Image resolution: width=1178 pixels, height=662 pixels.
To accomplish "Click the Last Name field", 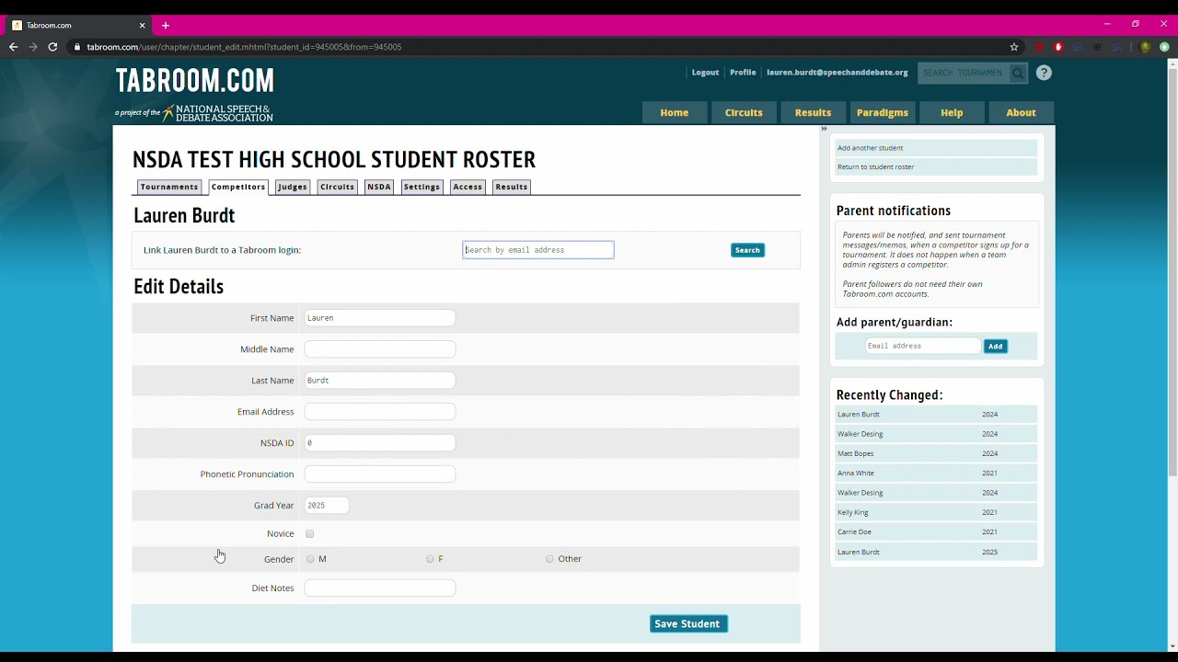I will (x=380, y=381).
